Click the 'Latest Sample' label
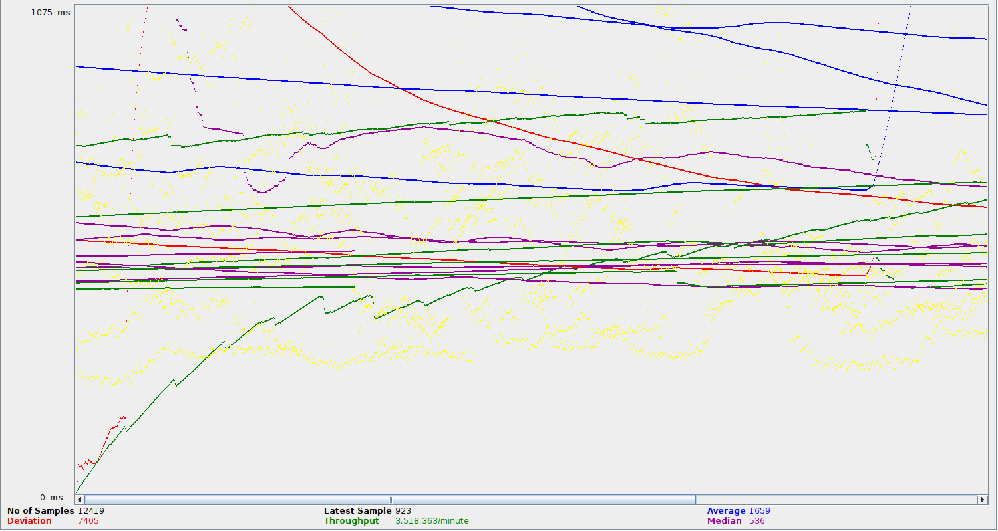Viewport: 998px width, 531px height. 357,511
